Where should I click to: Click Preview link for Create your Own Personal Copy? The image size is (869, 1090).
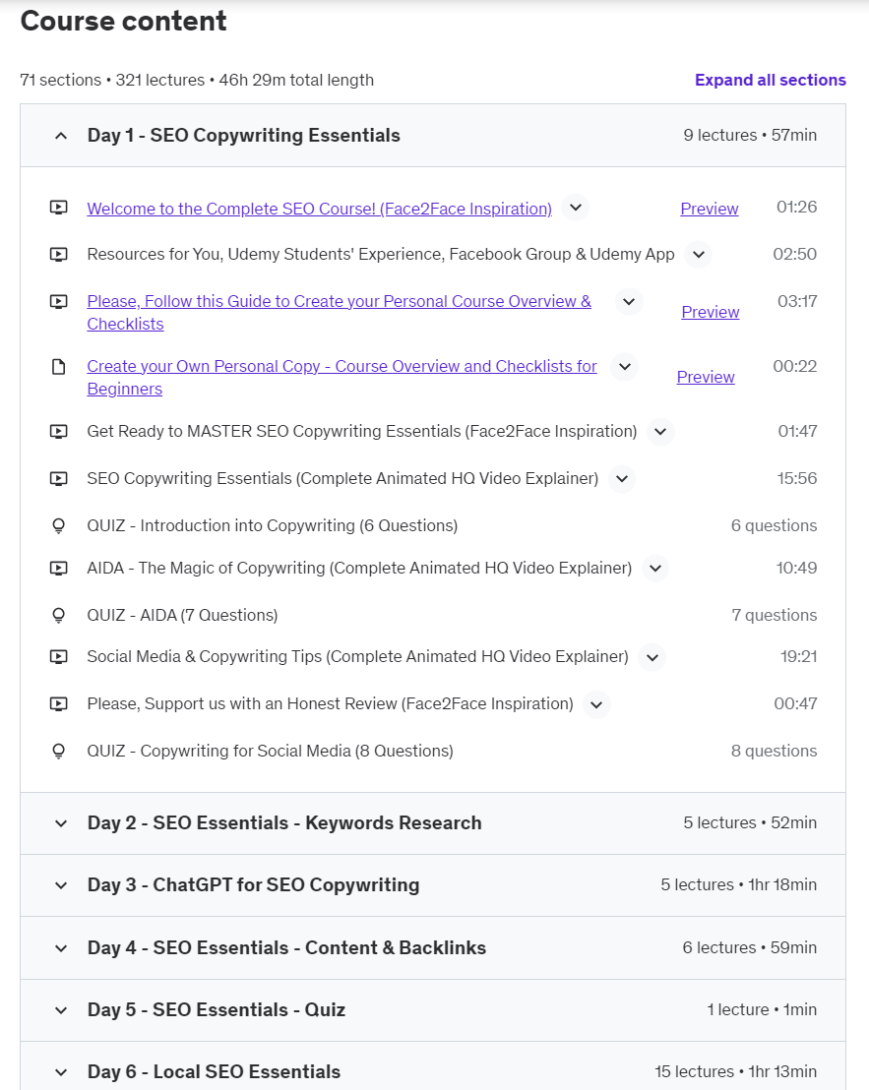pos(706,377)
